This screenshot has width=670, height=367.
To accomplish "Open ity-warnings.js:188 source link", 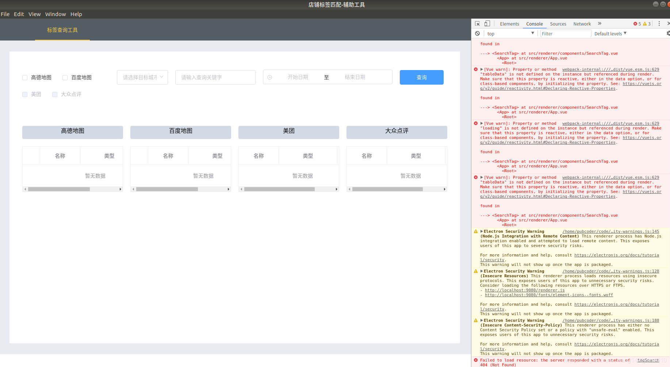I will click(x=611, y=321).
